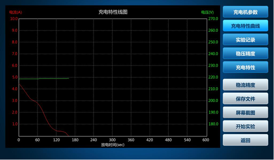
Task: Open the 充电机参数 page
Action: 245,12
